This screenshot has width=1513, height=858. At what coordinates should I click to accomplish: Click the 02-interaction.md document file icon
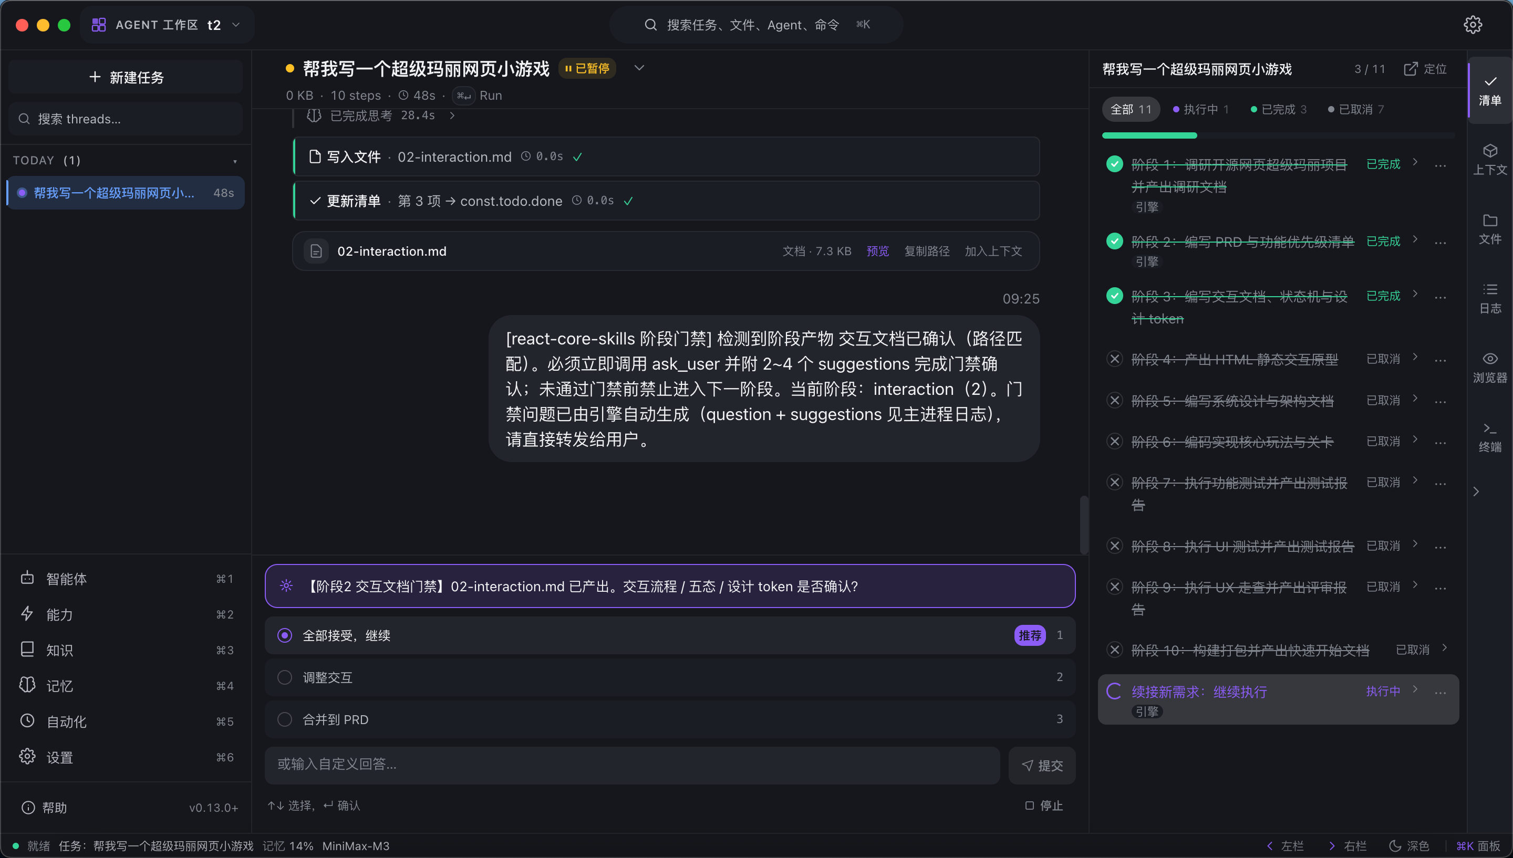coord(316,251)
